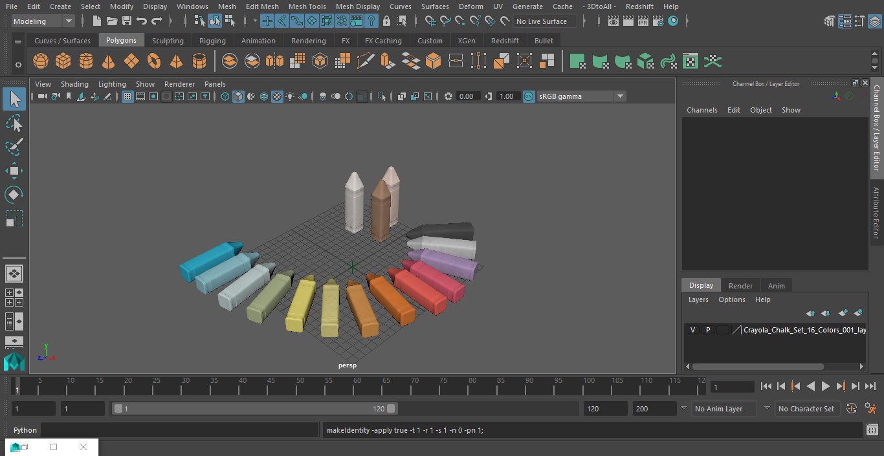
Task: Toggle viewport grid display
Action: click(127, 96)
